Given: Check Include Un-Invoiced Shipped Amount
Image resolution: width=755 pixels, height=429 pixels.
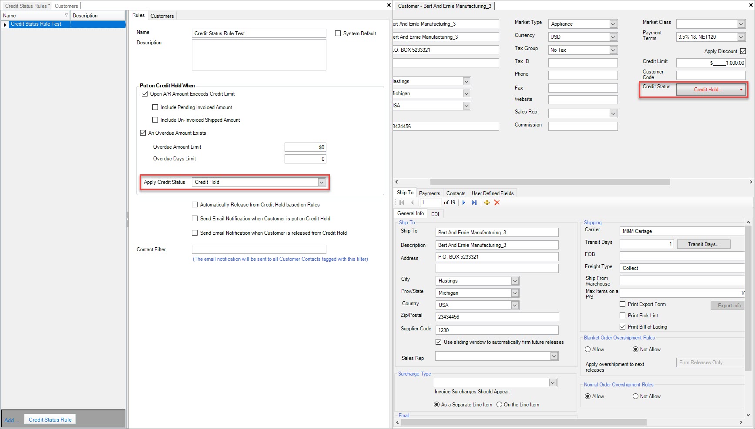Looking at the screenshot, I should coord(155,120).
